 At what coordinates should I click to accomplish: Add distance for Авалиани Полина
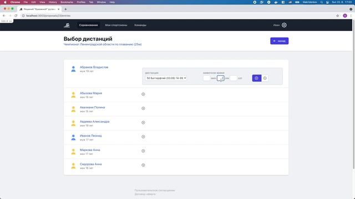point(143,108)
